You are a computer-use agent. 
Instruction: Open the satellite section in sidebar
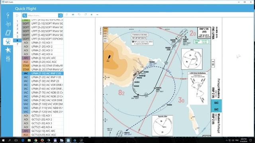point(8,24)
